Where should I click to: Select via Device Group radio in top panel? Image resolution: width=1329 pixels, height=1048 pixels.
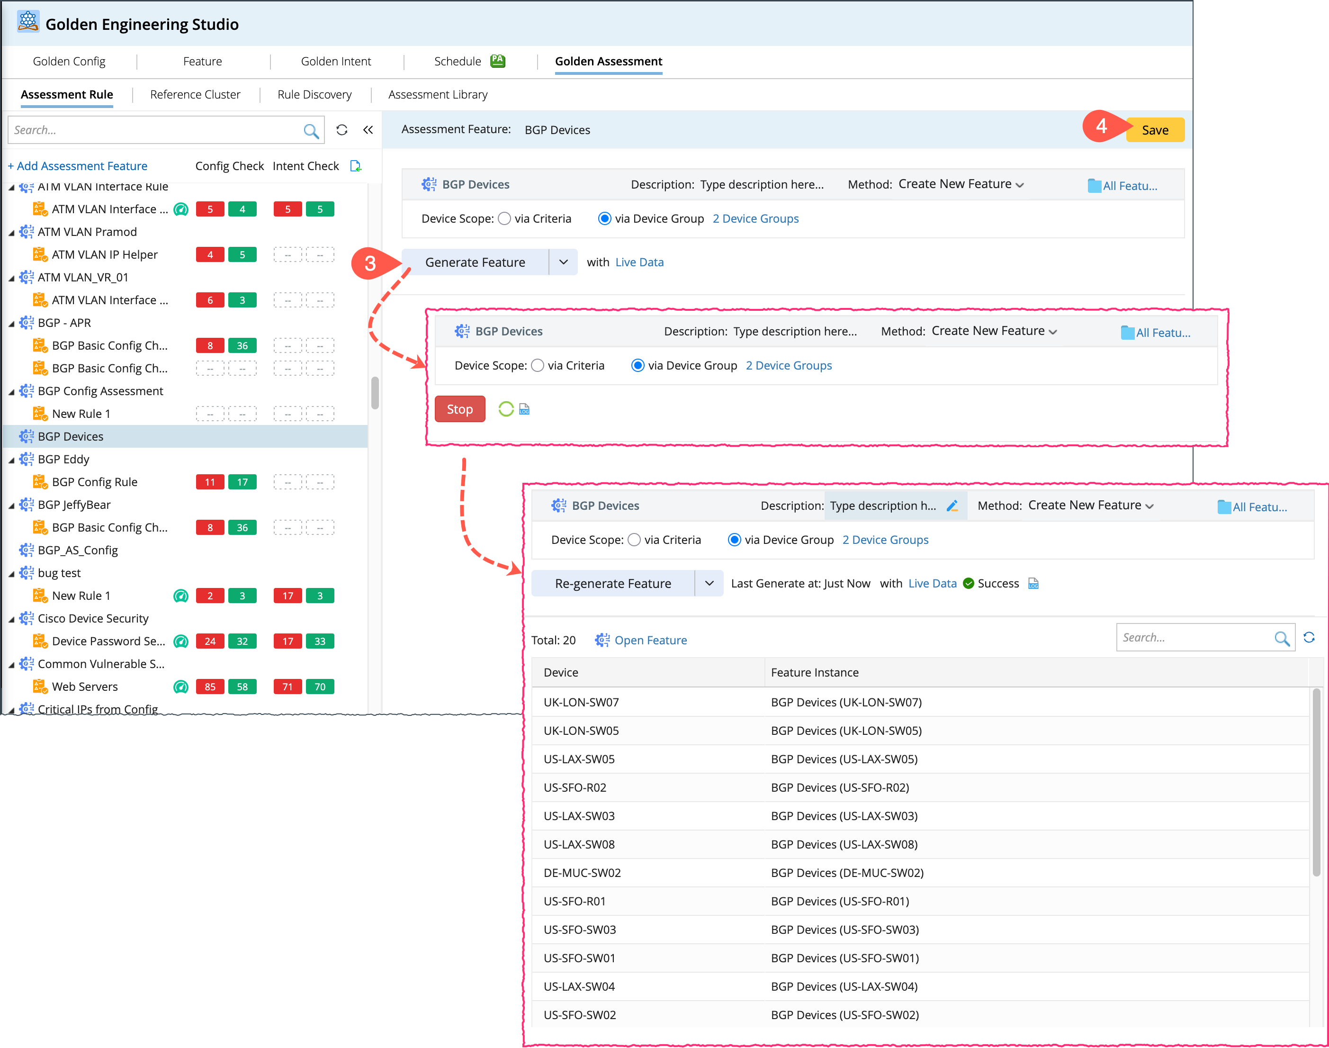point(605,219)
